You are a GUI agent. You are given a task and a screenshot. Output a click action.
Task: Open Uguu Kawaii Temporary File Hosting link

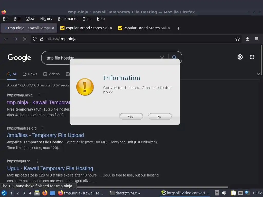(x=50, y=168)
